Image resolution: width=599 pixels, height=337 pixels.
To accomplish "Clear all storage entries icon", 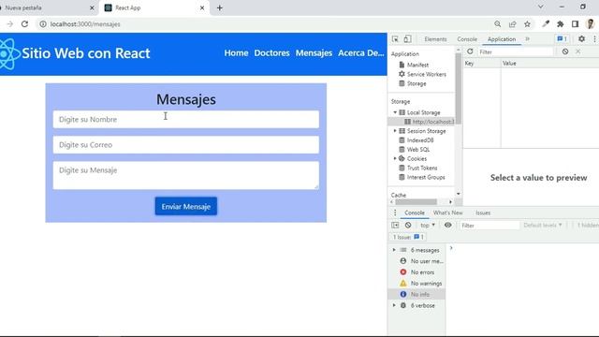I will (565, 51).
